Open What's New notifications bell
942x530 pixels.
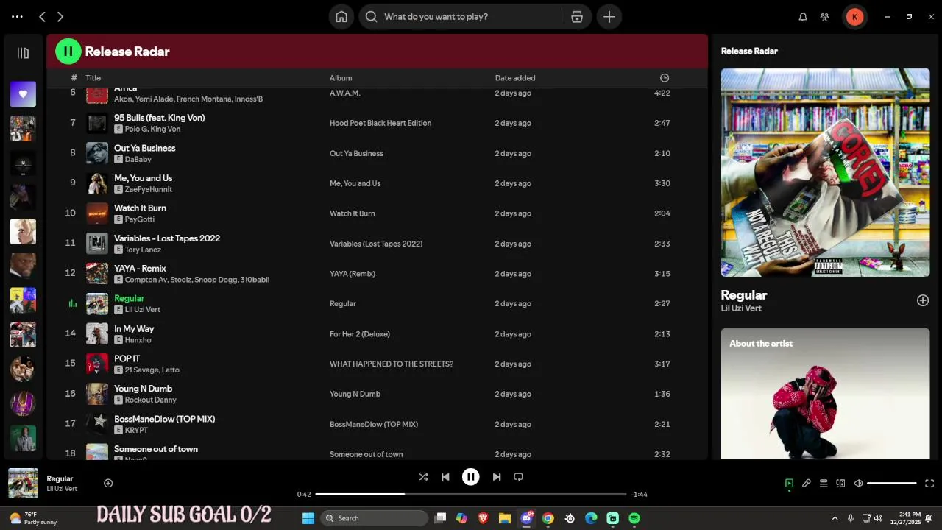(803, 17)
